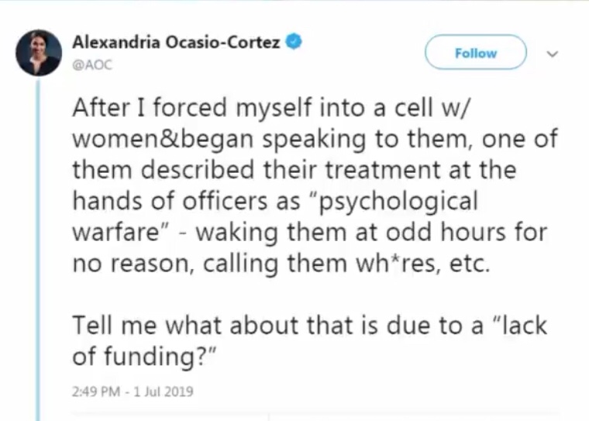Open the Alexandria Ocasio-Cortez display name link
This screenshot has width=589, height=421.
click(176, 43)
